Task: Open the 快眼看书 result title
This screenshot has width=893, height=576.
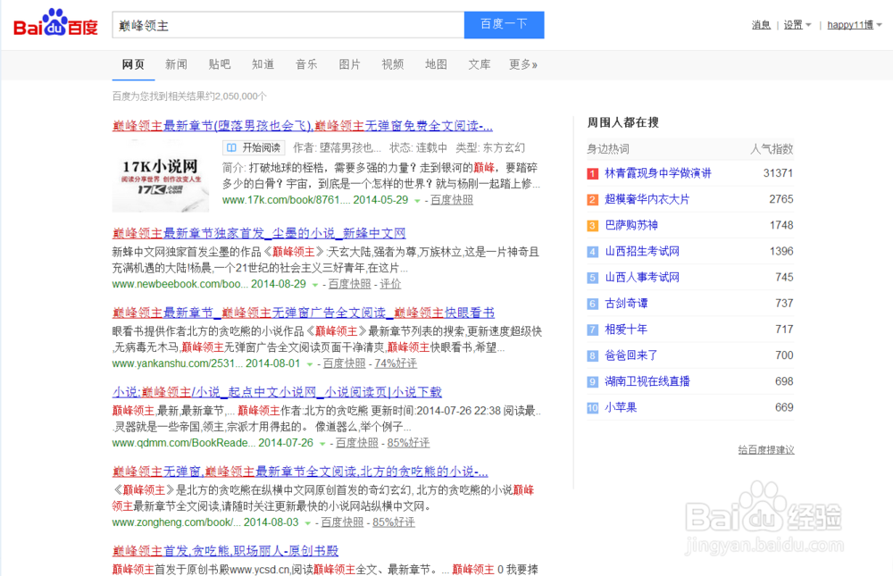Action: [x=304, y=313]
